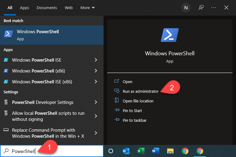Click the Open action icon
The width and height of the screenshot is (236, 157).
pyautogui.click(x=117, y=81)
